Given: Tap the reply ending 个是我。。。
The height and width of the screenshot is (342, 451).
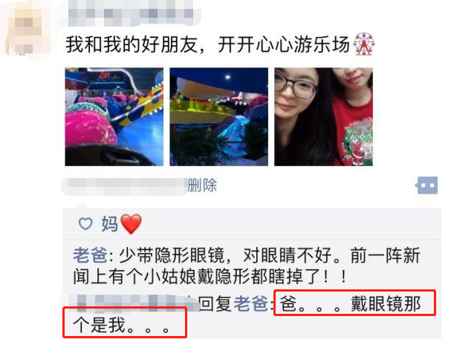Looking at the screenshot, I should 121,326.
